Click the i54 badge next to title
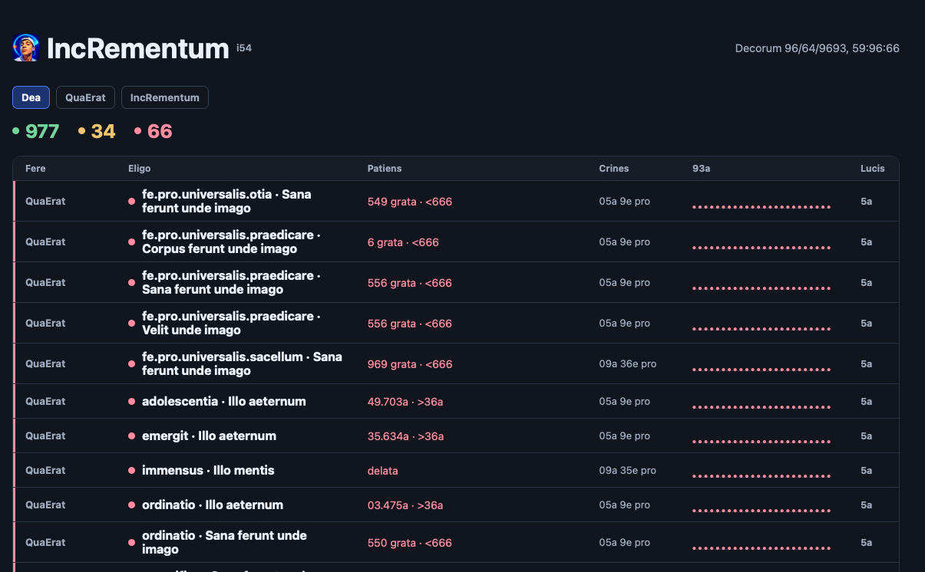Viewport: 925px width, 572px height. 244,48
